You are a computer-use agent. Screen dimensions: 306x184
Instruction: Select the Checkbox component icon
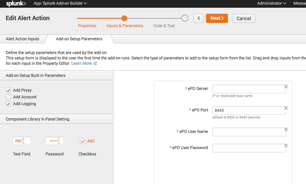tap(87, 141)
